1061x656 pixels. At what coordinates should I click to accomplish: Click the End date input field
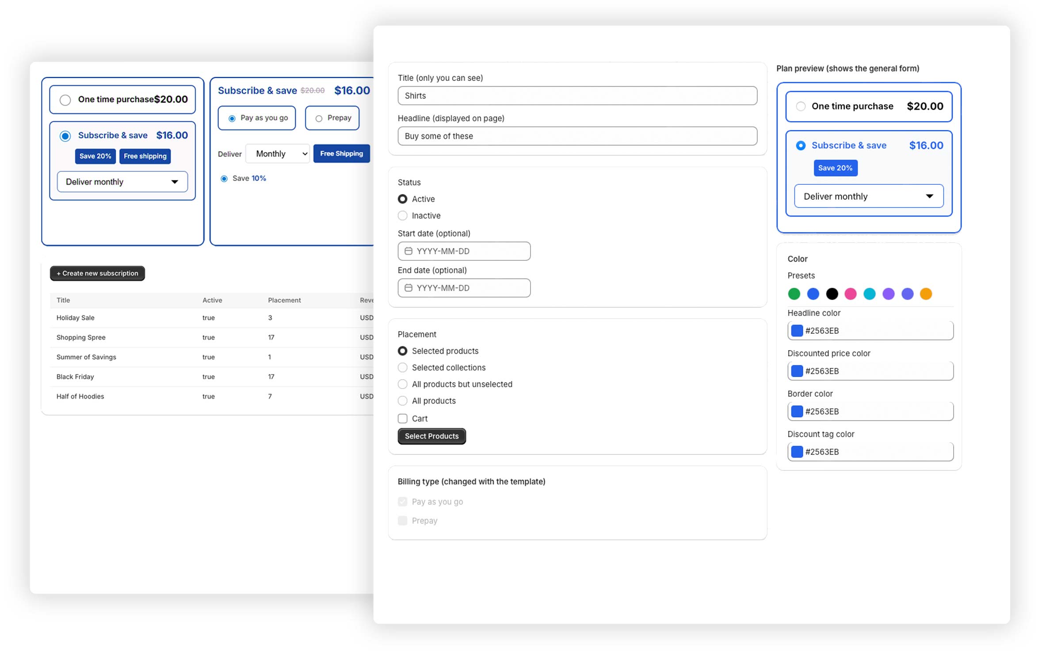[464, 288]
